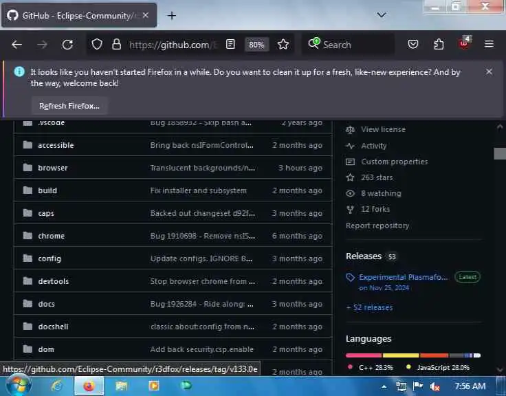Click the muted volume tray icon
Image resolution: width=506 pixels, height=396 pixels.
434,386
